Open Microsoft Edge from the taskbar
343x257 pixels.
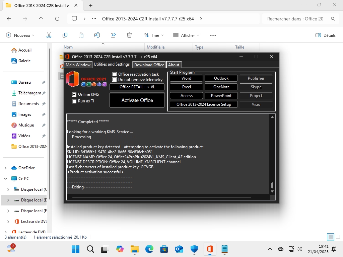tap(149, 249)
